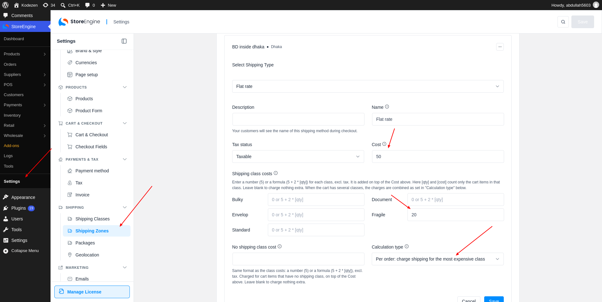Click the info icon beside Shipping class costs
The width and height of the screenshot is (602, 302).
[276, 173]
